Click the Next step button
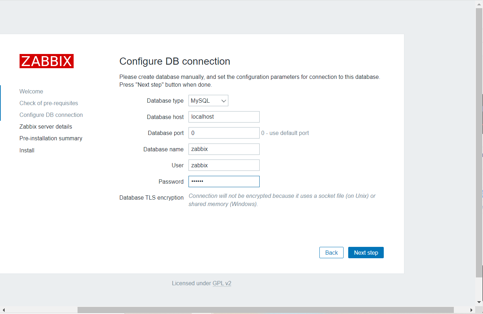 [x=366, y=253]
